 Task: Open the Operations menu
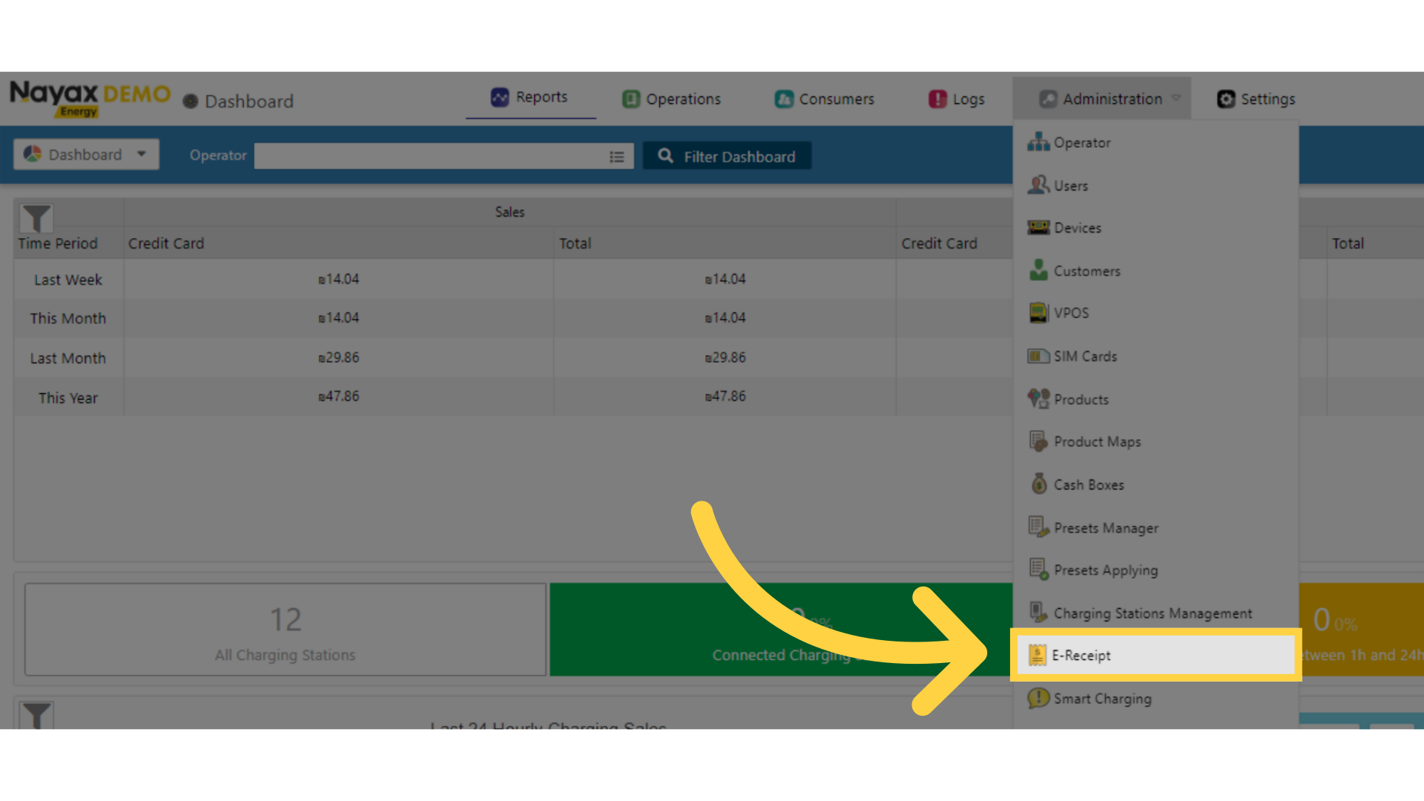pyautogui.click(x=672, y=99)
